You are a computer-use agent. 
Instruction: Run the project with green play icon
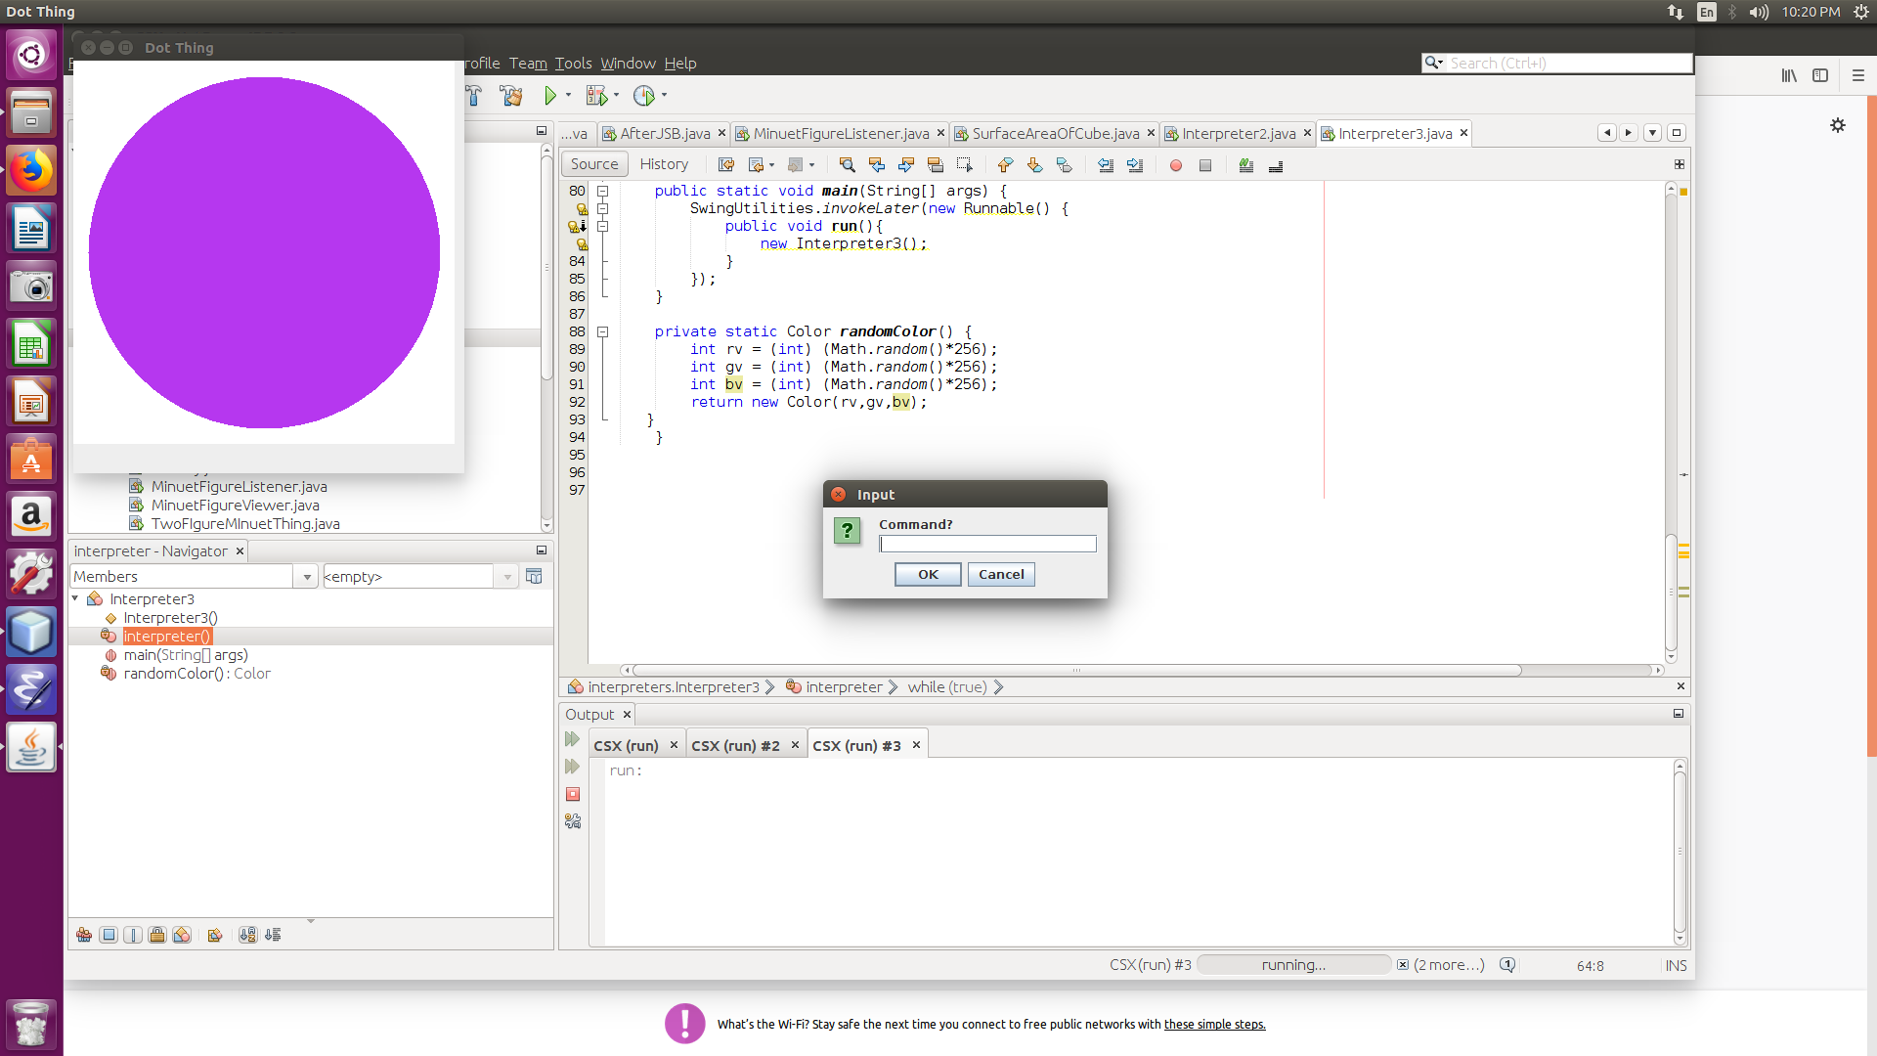point(550,96)
